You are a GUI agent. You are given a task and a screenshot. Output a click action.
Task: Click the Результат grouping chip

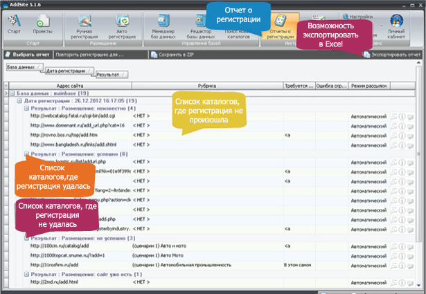112,75
